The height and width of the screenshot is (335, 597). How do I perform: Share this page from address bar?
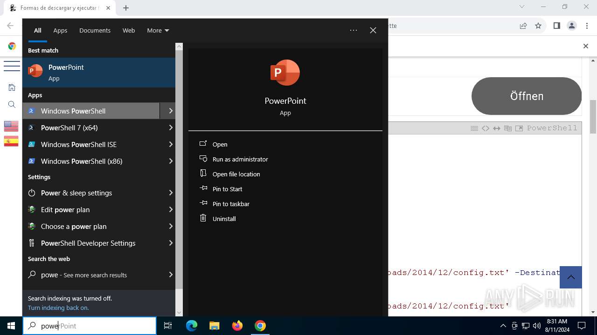tap(523, 26)
